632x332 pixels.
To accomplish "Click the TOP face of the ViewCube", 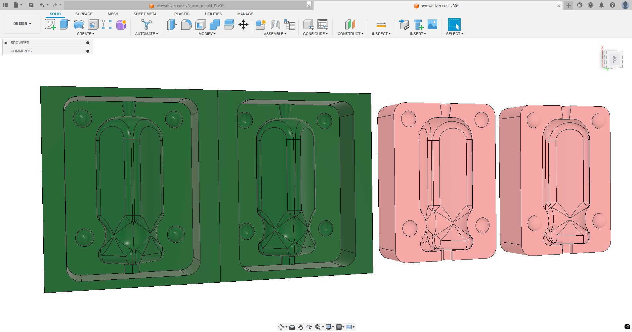I will [x=615, y=60].
